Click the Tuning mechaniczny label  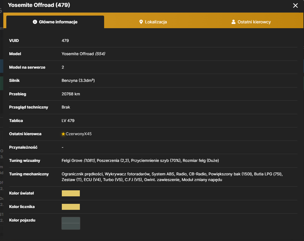29,174
